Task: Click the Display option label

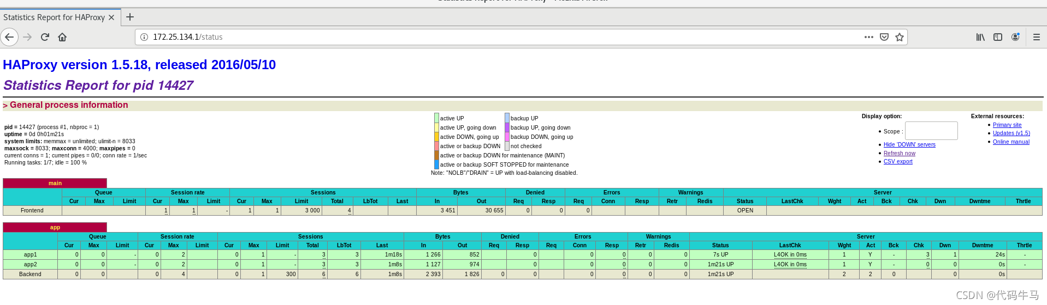Action: [x=882, y=116]
